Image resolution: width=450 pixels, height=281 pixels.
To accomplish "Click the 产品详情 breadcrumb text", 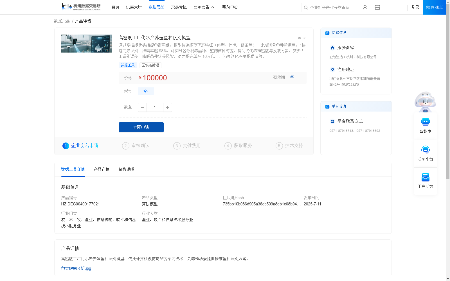I will (83, 21).
